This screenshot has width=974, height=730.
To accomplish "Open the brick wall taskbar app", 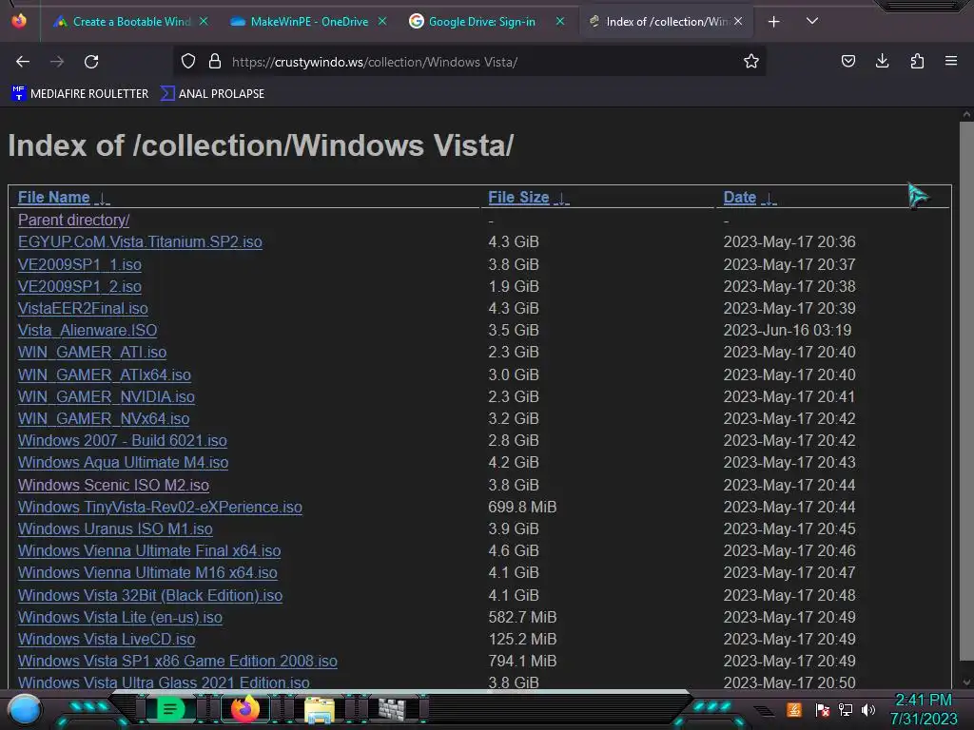I will [x=392, y=709].
